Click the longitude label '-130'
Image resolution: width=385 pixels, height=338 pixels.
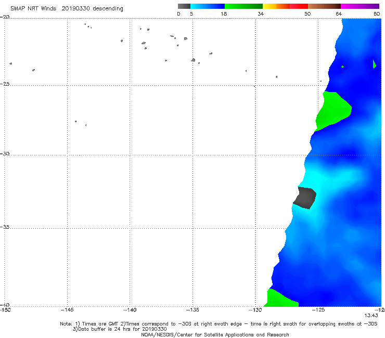click(255, 310)
